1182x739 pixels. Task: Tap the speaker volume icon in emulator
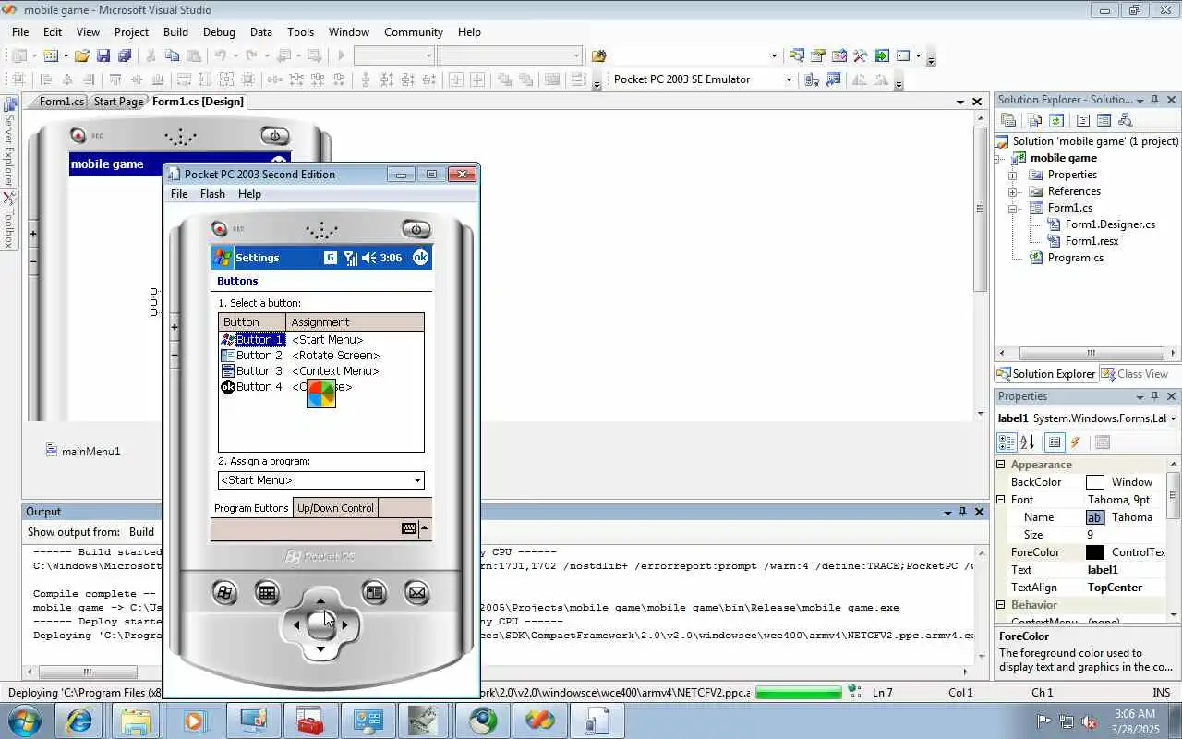368,258
